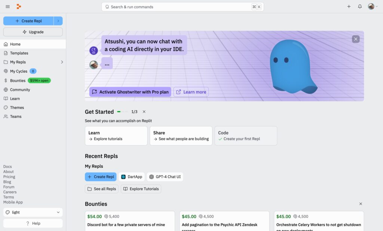383x231 pixels.
Task: Dismiss the Ghostwriter banner
Action: (x=356, y=39)
